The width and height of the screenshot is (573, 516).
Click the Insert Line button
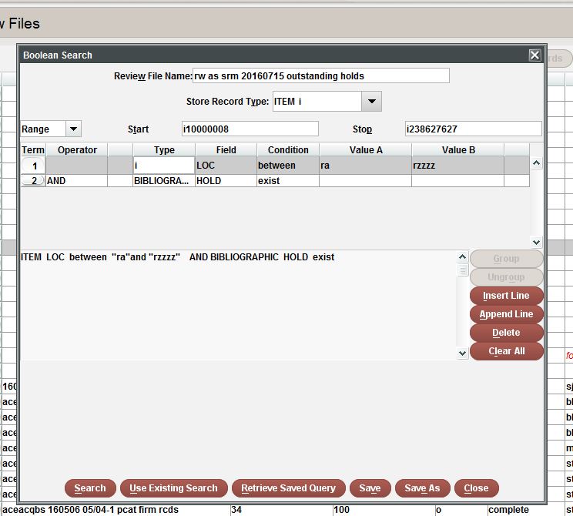[x=506, y=296]
